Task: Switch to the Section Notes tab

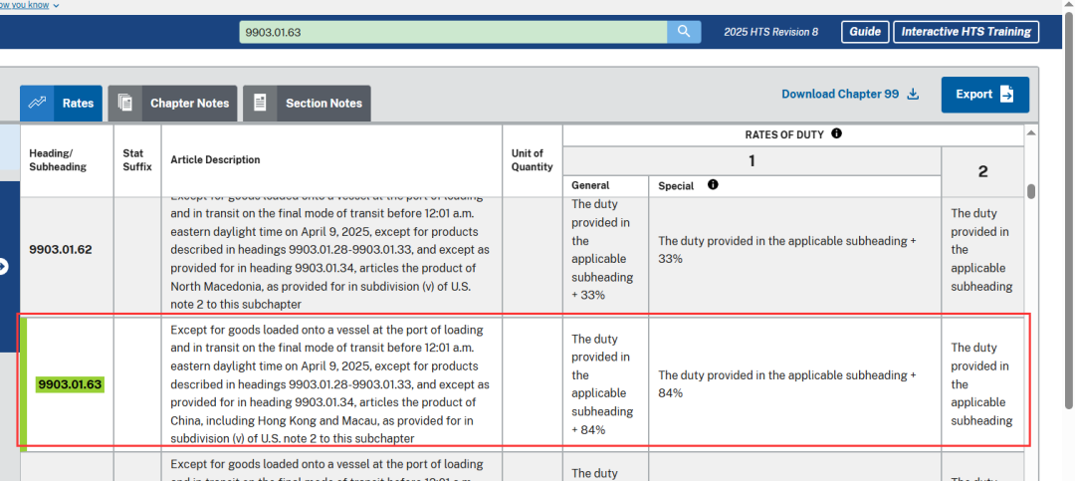Action: pyautogui.click(x=308, y=103)
